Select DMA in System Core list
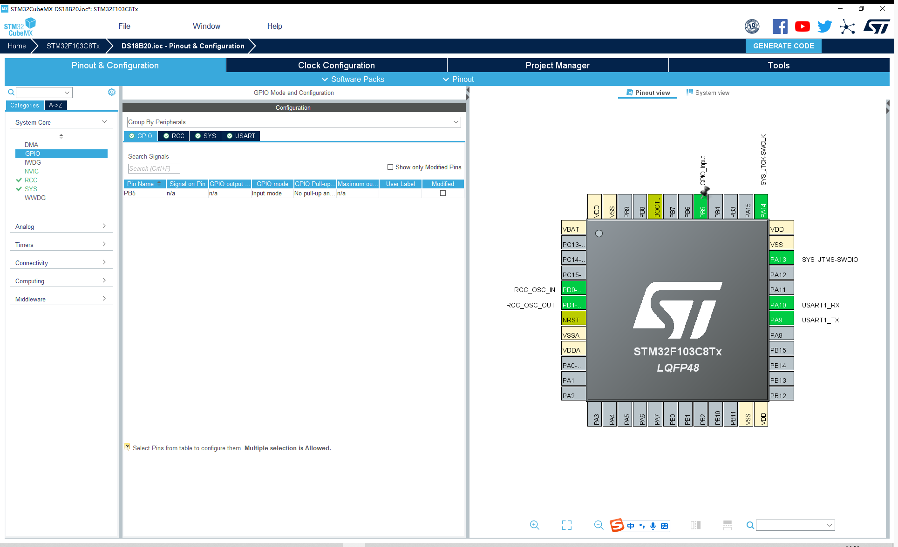 tap(31, 145)
